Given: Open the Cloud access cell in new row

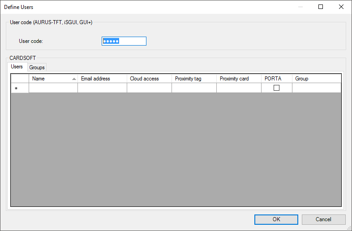Looking at the screenshot, I should click(149, 88).
